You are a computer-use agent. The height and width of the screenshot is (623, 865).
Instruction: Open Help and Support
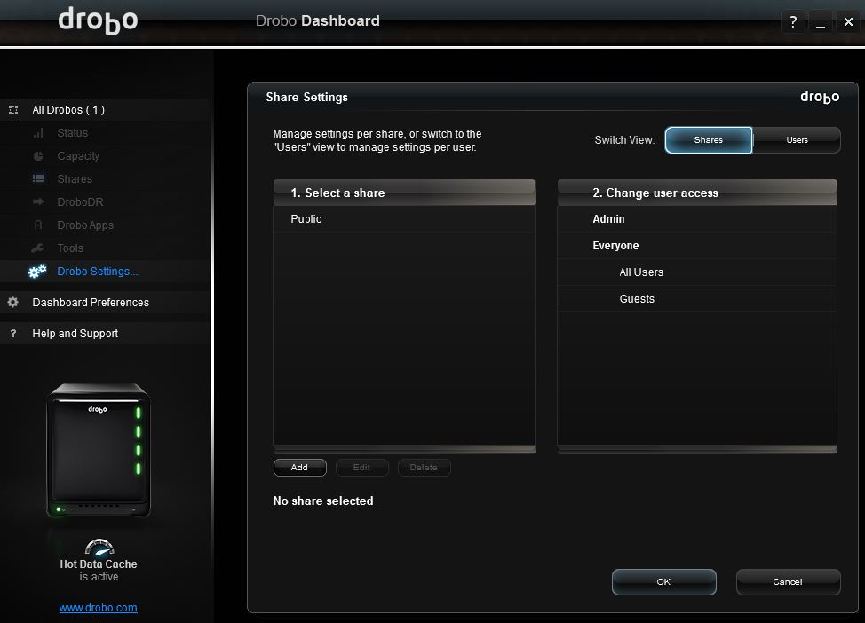click(105, 334)
